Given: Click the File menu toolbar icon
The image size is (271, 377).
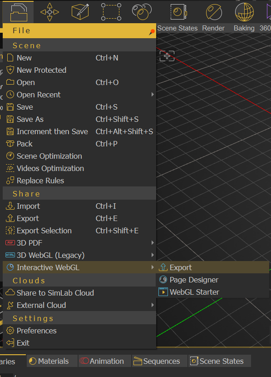Looking at the screenshot, I should [x=19, y=12].
